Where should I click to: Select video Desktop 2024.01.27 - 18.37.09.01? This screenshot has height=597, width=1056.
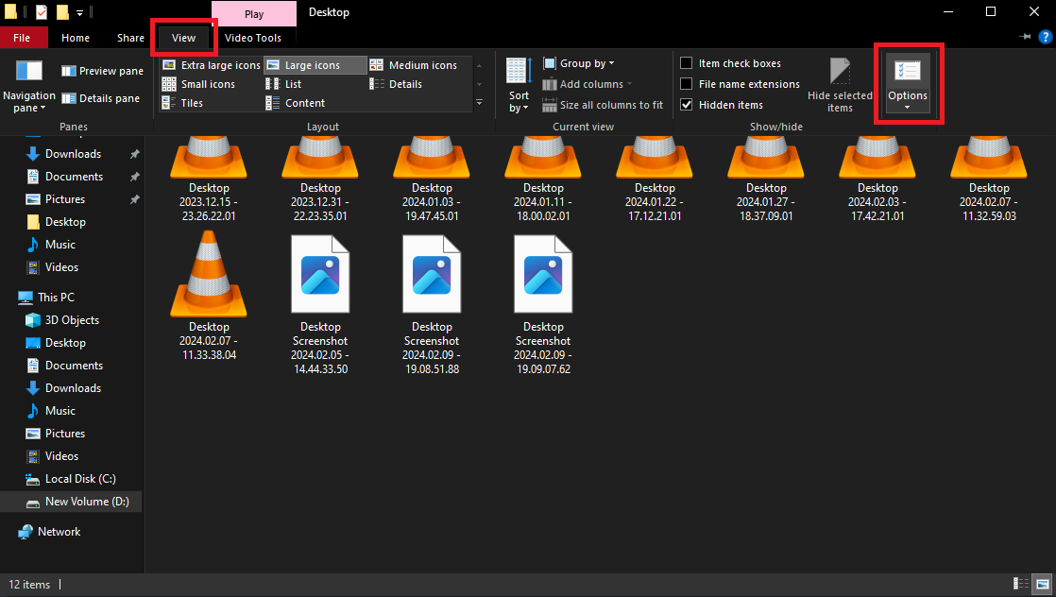coord(766,179)
